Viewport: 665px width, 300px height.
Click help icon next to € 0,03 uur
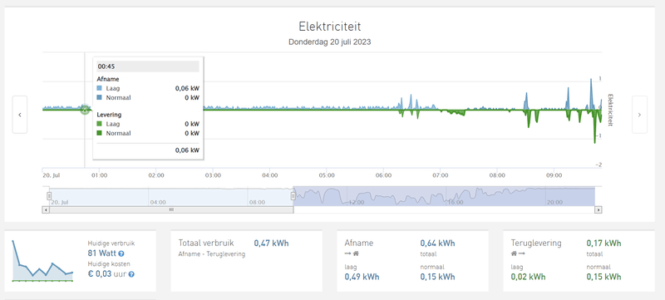pos(131,274)
